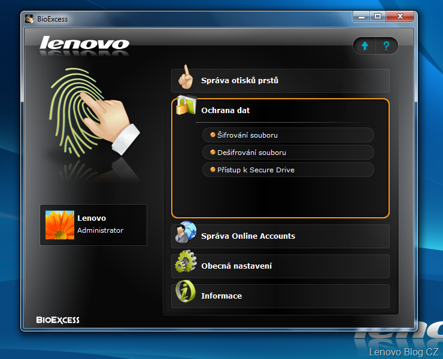443x359 pixels.
Task: Maximize the BioExcess window
Action: pyautogui.click(x=378, y=17)
